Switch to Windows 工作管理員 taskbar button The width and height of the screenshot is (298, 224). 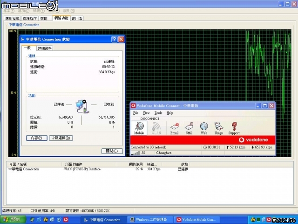[149, 220]
